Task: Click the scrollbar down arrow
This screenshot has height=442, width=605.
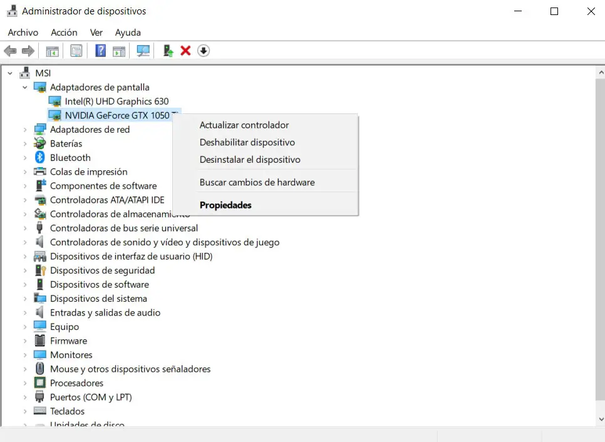Action: pos(601,419)
